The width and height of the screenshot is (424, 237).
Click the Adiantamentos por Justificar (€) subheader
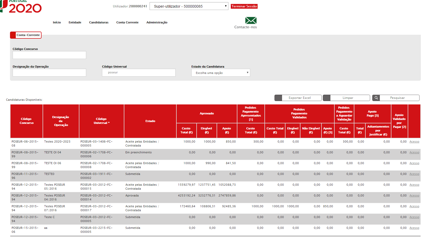(x=378, y=130)
